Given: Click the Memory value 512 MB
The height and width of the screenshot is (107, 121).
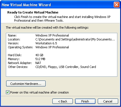Looking at the screenshot, I should (40, 59).
